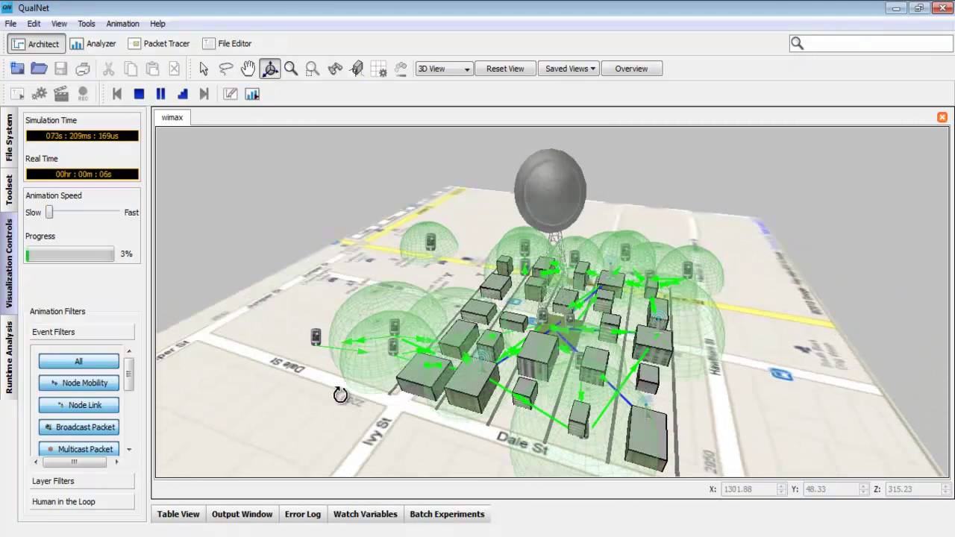Save the scenario with the floppy icon
Image resolution: width=955 pixels, height=537 pixels.
(x=61, y=69)
